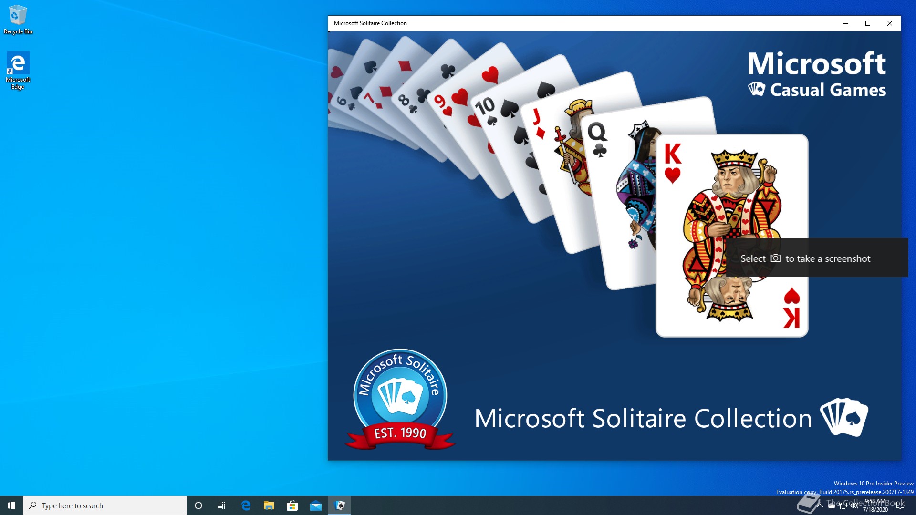Open File Explorer from the taskbar
Image resolution: width=916 pixels, height=515 pixels.
269,505
